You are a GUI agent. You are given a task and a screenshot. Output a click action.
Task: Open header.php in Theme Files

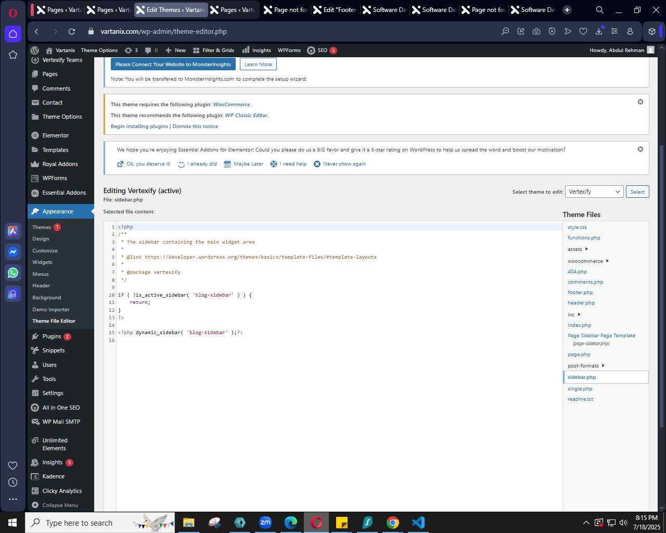[x=581, y=303]
